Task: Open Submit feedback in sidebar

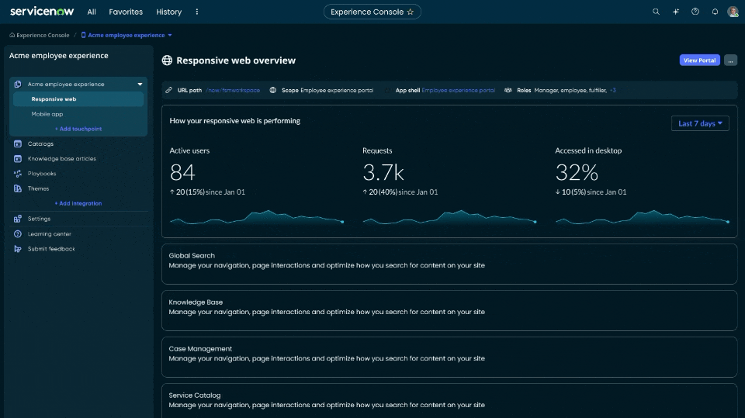Action: [51, 249]
